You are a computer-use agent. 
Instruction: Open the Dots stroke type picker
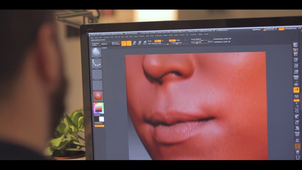click(x=96, y=63)
